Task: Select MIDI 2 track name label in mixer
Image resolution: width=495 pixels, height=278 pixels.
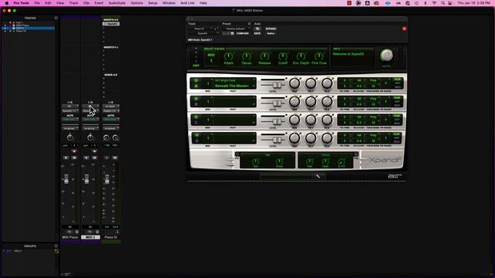Action: pyautogui.click(x=90, y=237)
